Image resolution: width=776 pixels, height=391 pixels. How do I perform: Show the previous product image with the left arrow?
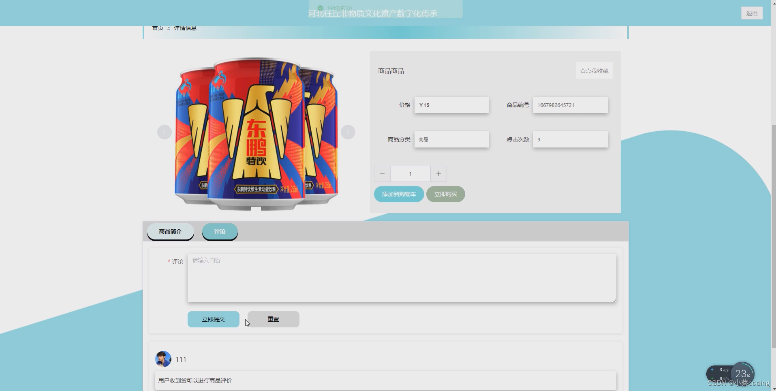165,132
